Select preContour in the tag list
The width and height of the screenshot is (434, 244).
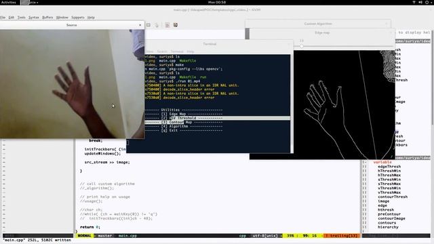(x=389, y=214)
